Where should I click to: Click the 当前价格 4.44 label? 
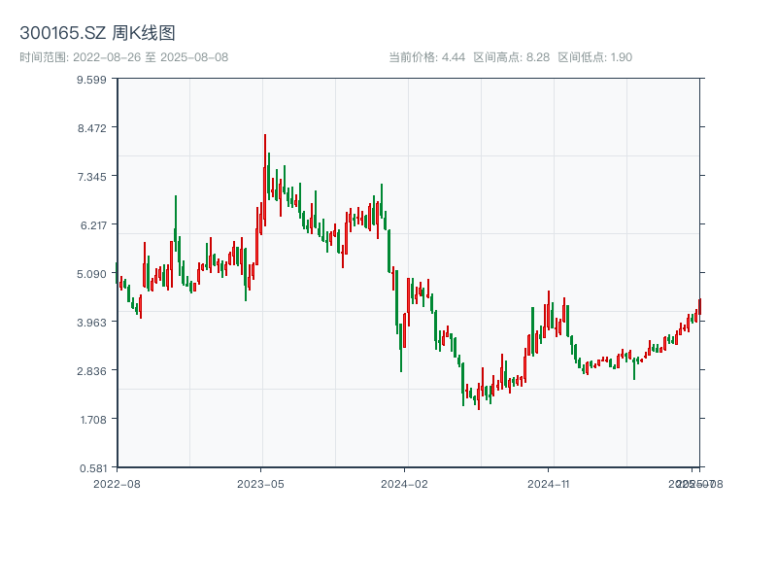426,57
